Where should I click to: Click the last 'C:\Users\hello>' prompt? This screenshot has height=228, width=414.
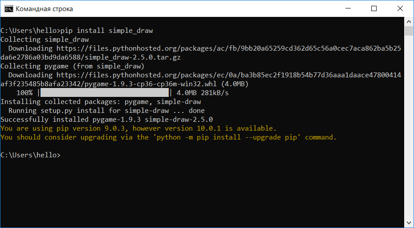(30, 155)
